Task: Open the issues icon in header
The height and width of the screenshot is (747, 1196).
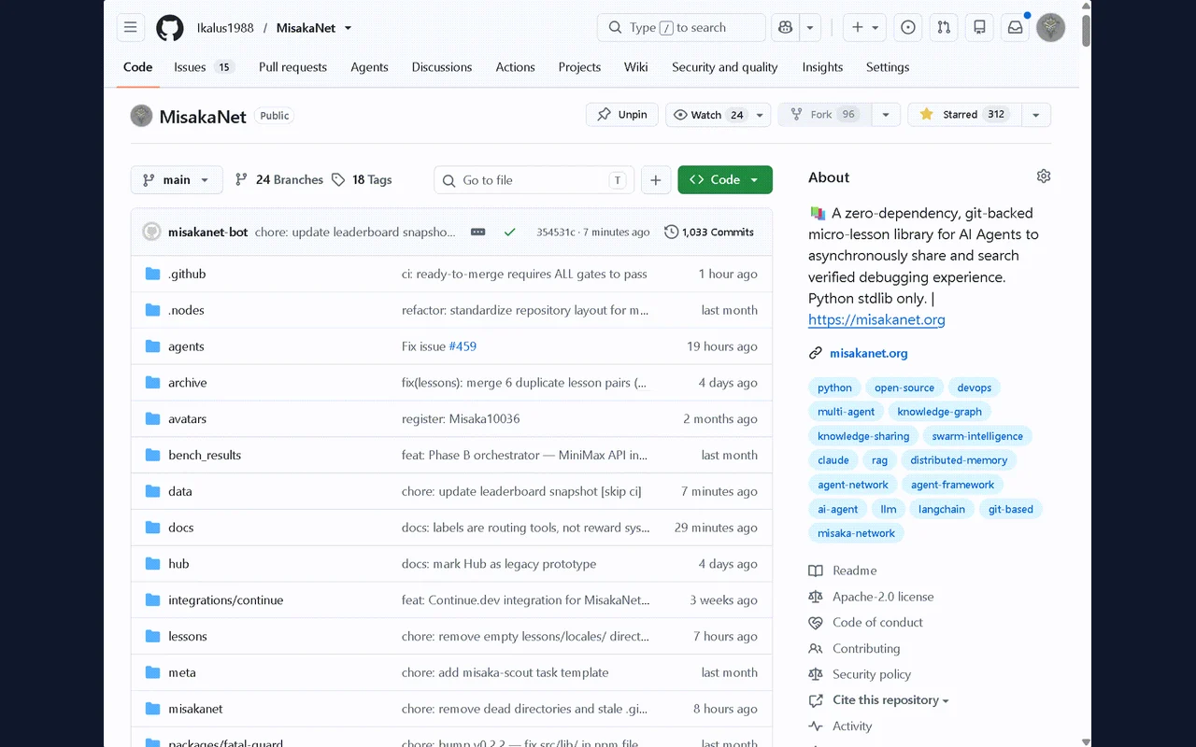Action: point(907,28)
